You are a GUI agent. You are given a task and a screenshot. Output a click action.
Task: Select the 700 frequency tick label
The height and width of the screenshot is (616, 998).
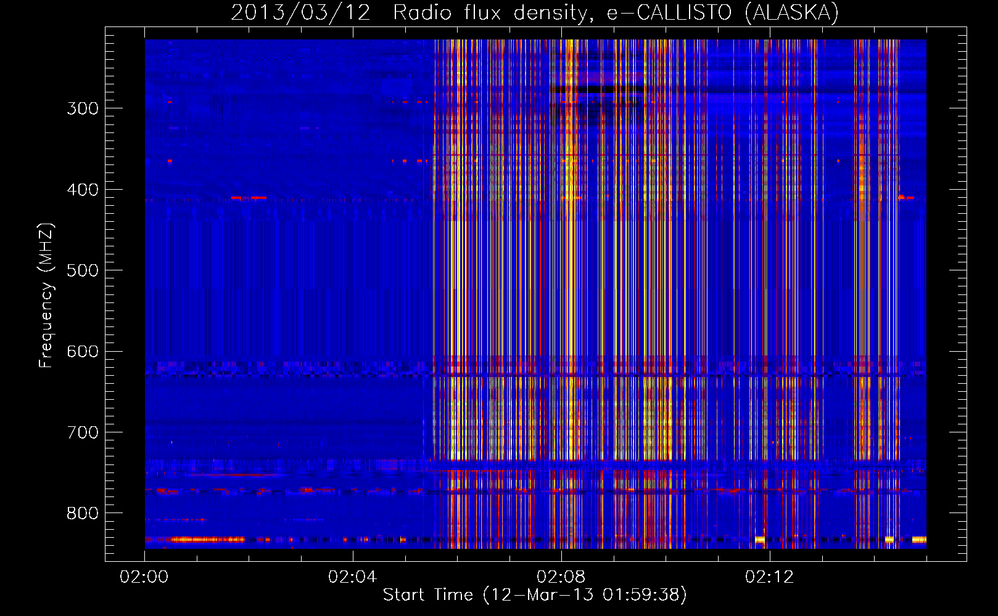click(83, 432)
